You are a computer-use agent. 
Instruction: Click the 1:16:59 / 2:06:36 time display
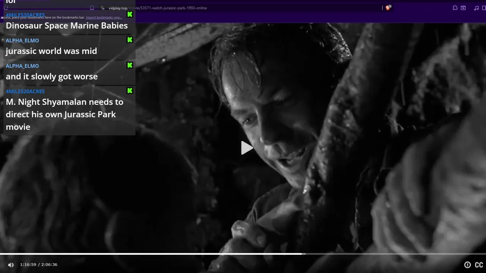(x=39, y=265)
